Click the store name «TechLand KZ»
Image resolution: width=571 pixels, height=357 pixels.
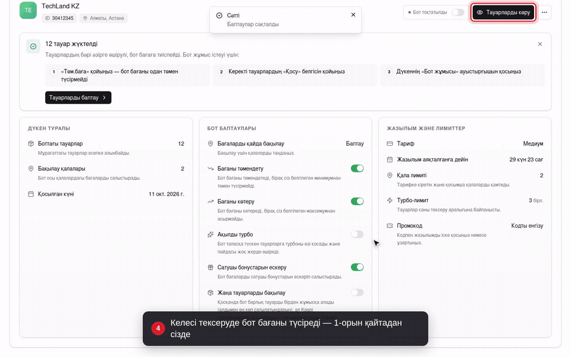click(61, 6)
